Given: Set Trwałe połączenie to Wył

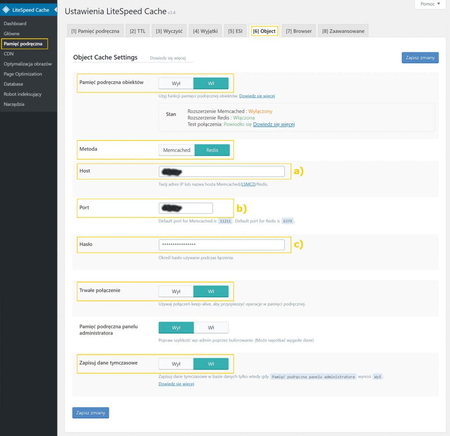Looking at the screenshot, I should [176, 291].
